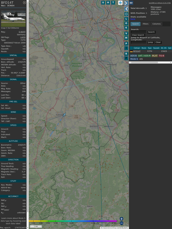Click the UAT / ADS-R legend badge

click(x=144, y=56)
